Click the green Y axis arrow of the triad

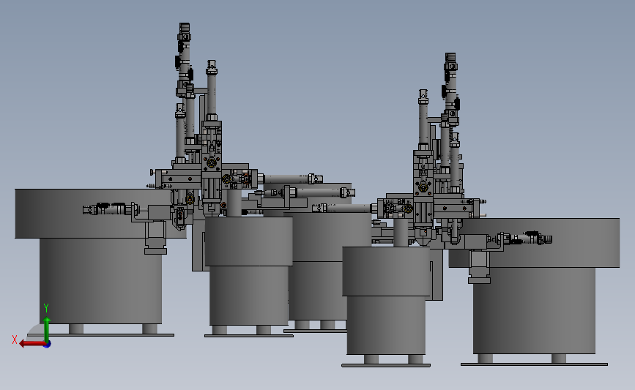(47, 330)
